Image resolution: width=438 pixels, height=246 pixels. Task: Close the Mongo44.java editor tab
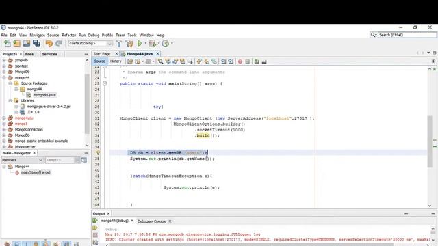[157, 53]
